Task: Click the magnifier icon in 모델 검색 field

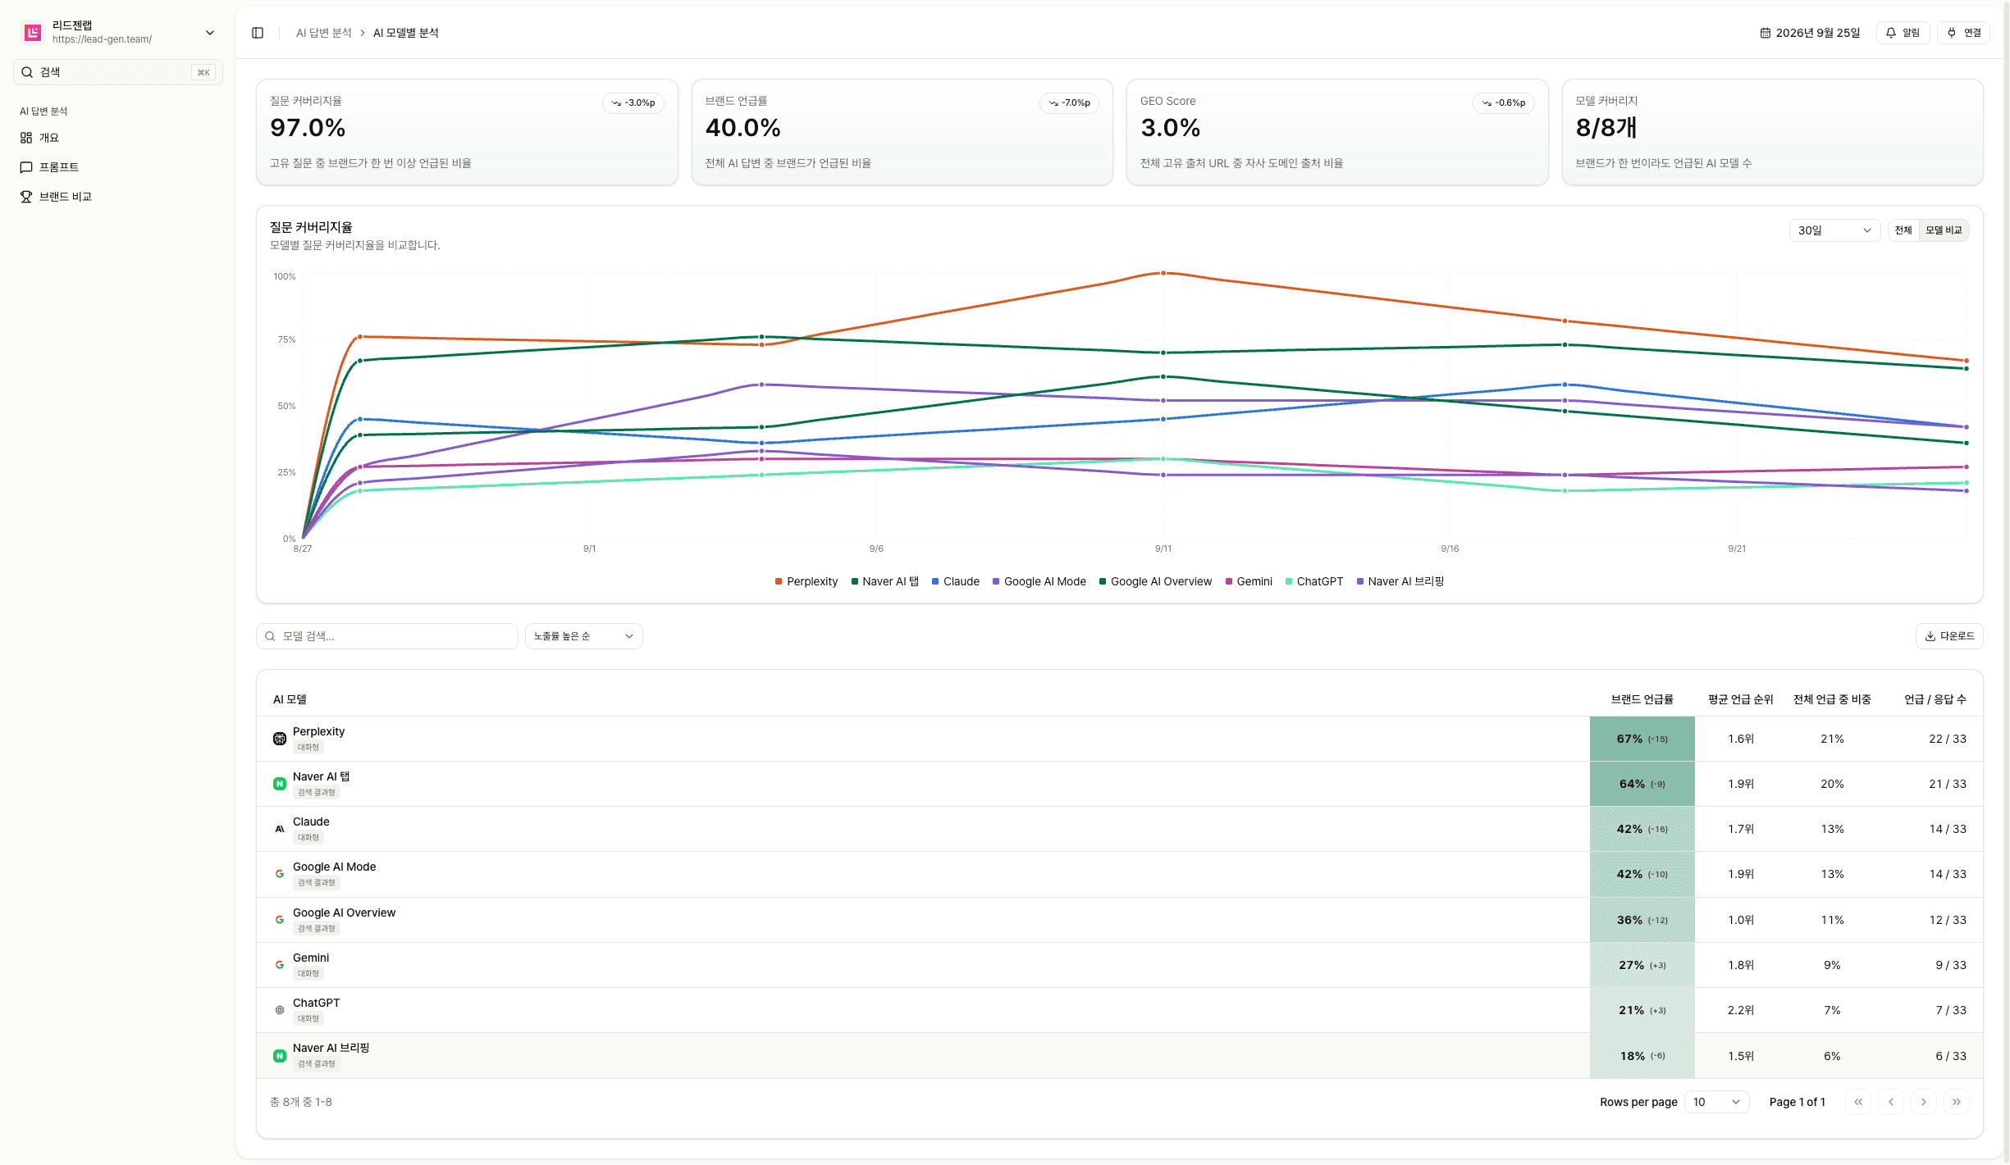Action: click(270, 636)
